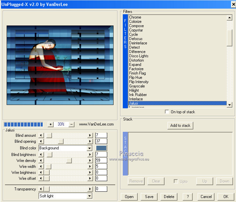Click right arrow of Blind brightness slider
Viewport: 236px width, 202px height.
[90, 155]
